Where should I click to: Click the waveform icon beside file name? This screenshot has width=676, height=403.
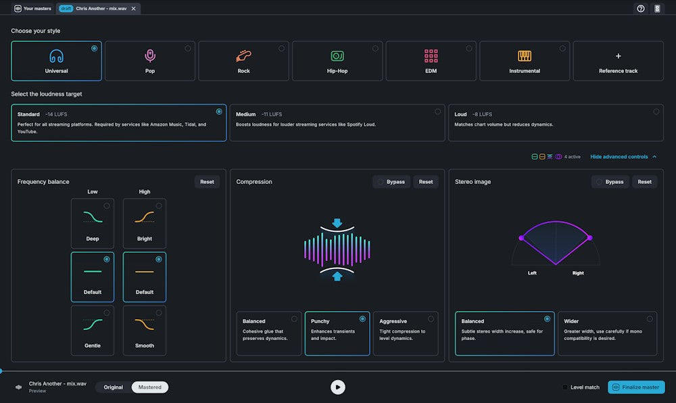(18, 387)
